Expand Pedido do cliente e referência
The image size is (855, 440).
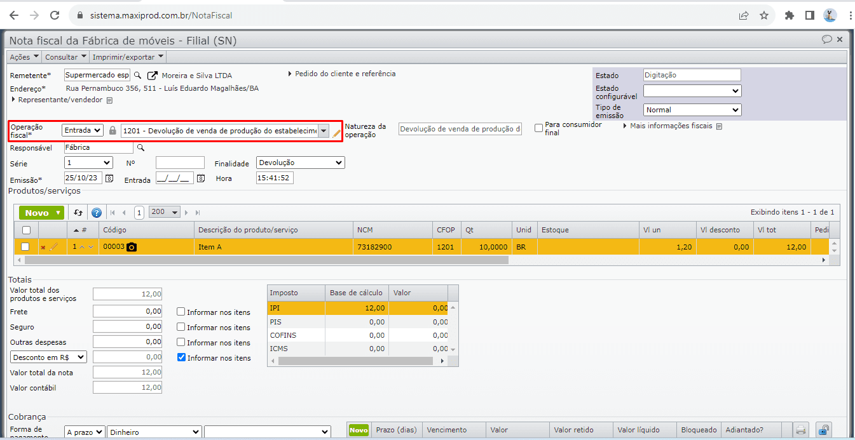(343, 74)
